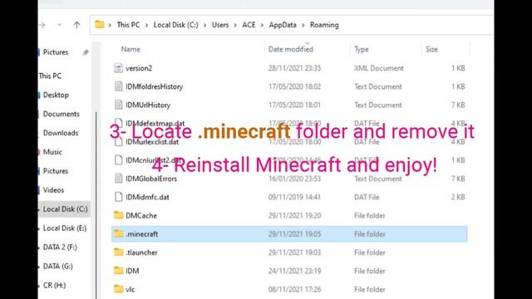This screenshot has width=532, height=299.
Task: Expand chevron after Local Disk (C:) breadcrumb
Action: (205, 25)
